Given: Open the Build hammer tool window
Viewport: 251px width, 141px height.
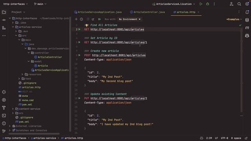Looking at the screenshot, I should 4,108.
